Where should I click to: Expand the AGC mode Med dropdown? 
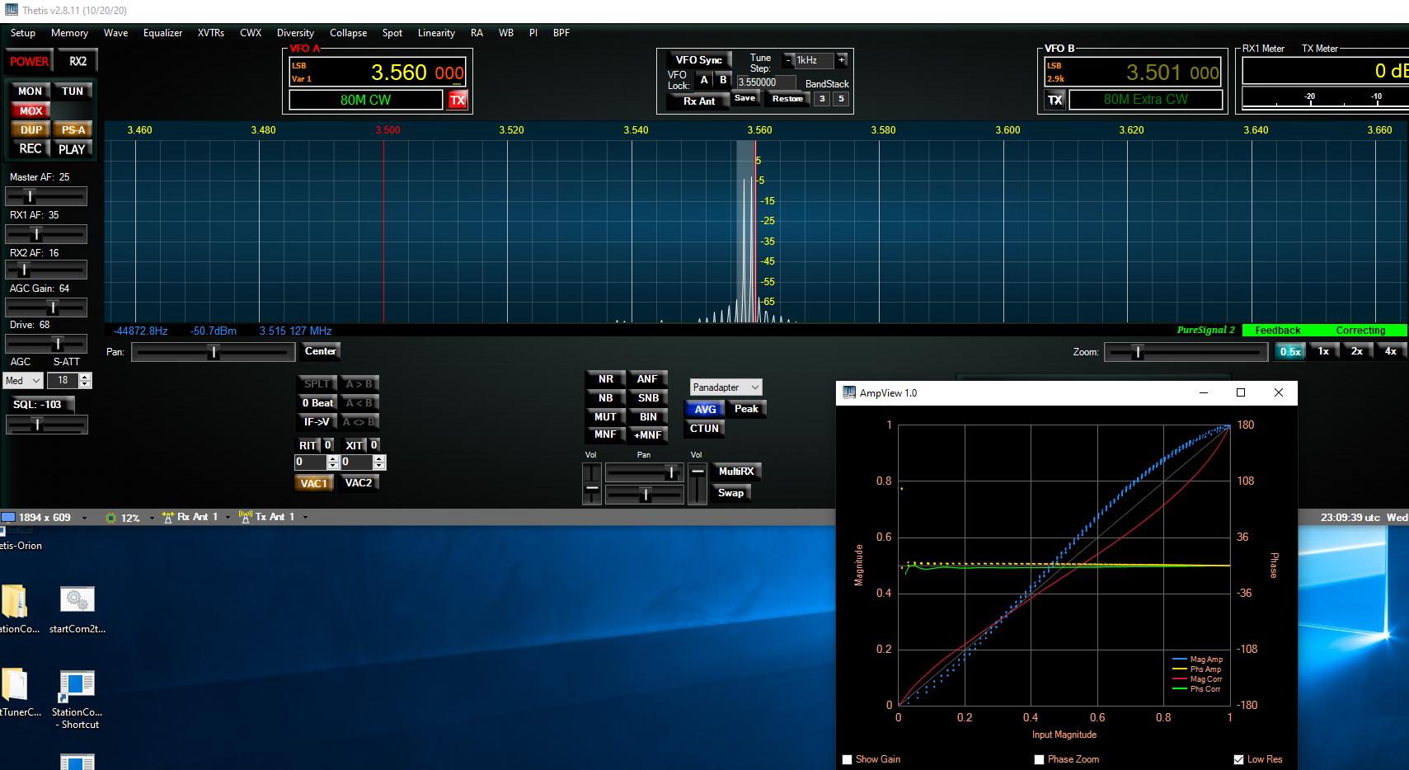pyautogui.click(x=23, y=381)
